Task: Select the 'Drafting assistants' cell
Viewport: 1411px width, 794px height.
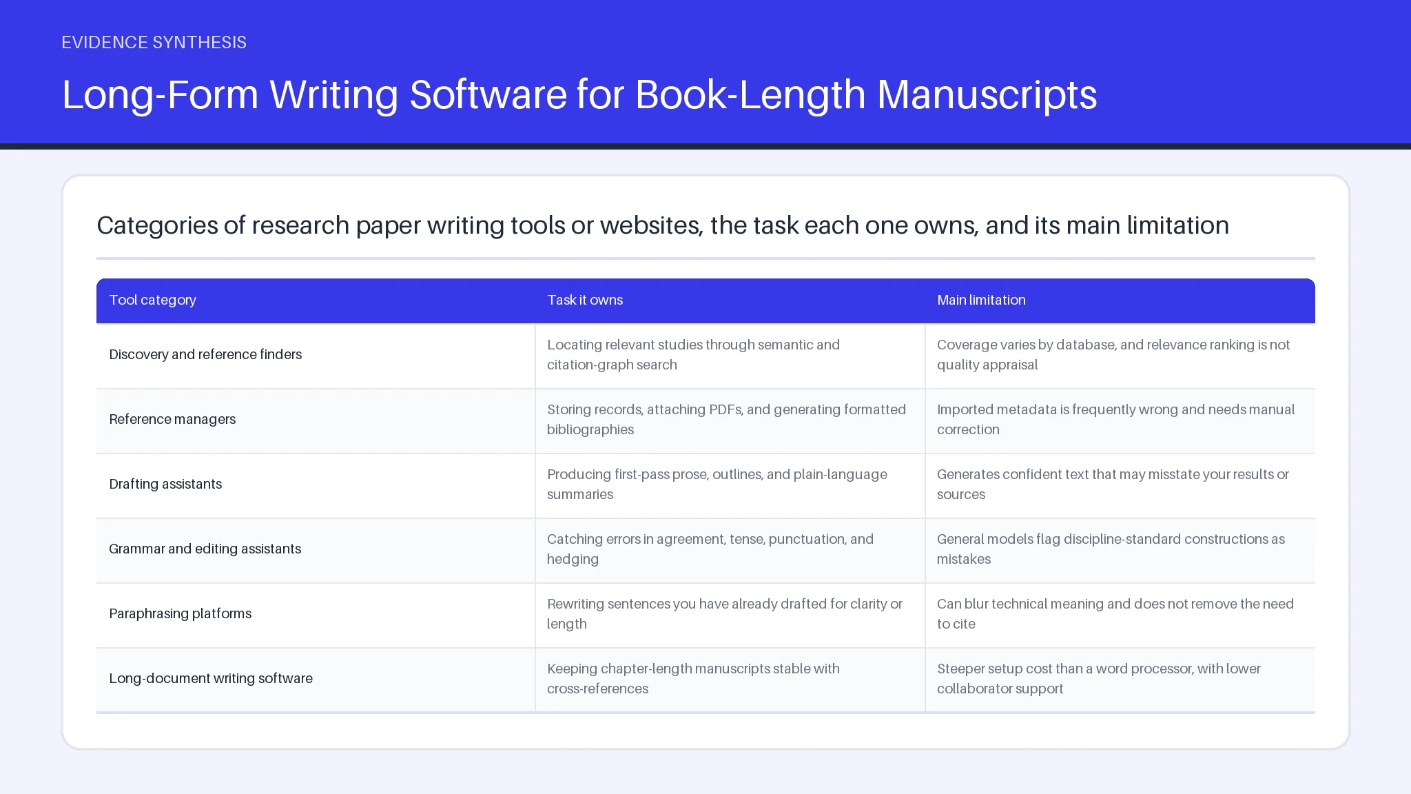Action: (316, 485)
